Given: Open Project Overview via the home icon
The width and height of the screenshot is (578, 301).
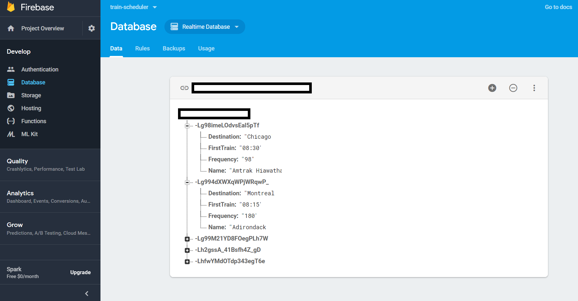Looking at the screenshot, I should [11, 28].
